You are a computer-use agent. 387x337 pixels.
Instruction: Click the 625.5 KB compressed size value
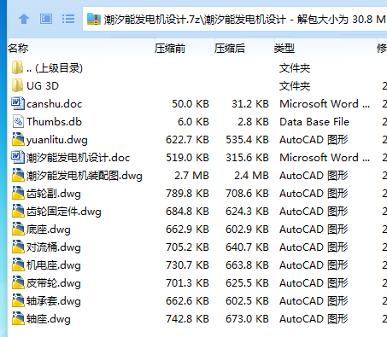(x=247, y=283)
